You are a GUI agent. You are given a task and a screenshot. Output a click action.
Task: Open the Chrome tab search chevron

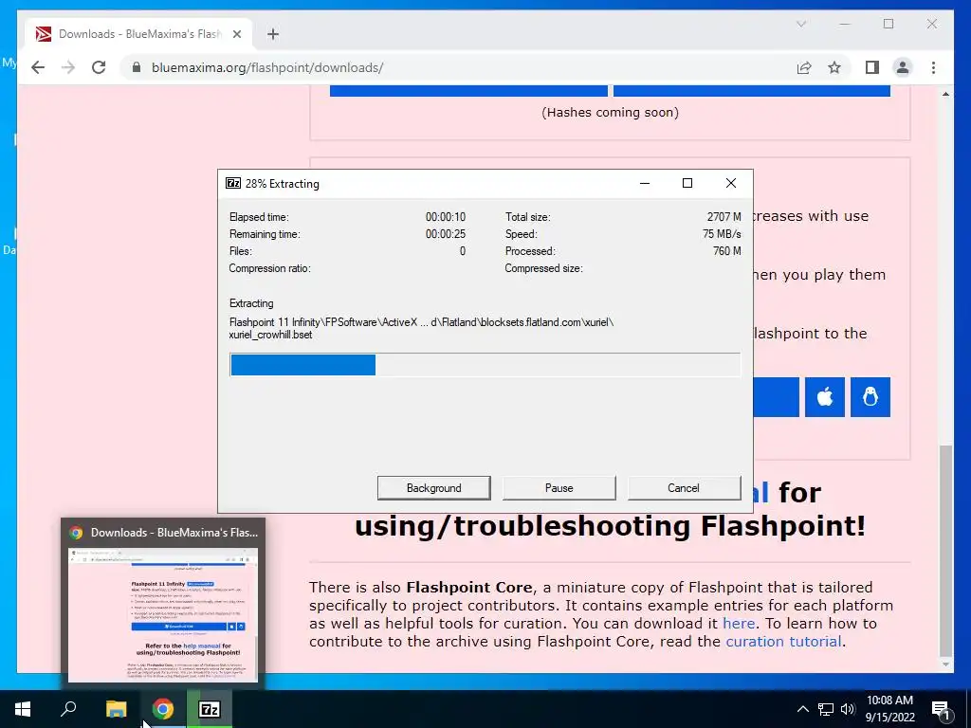point(800,24)
